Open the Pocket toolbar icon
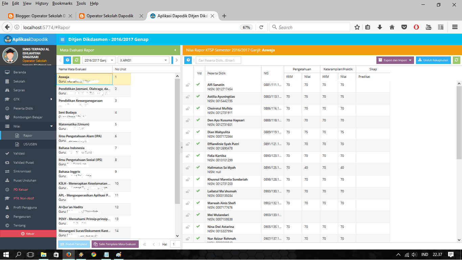462x260 pixels. coord(404,27)
